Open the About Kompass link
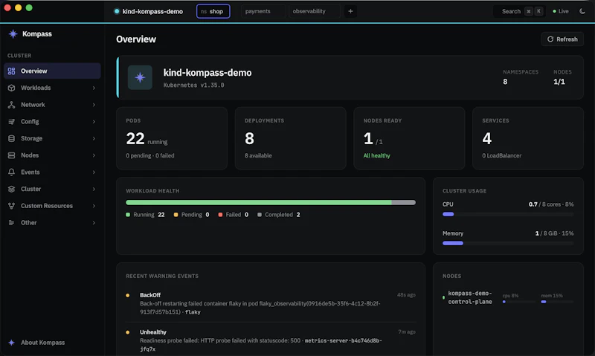Screen dimensions: 595x356 [x=36, y=343]
